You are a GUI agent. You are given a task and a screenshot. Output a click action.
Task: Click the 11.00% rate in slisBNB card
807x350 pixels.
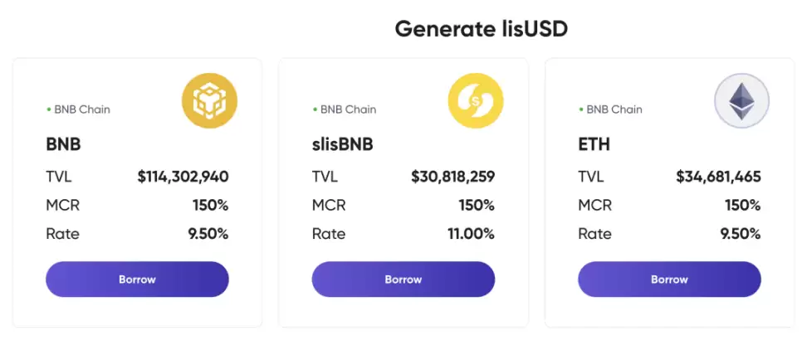(x=471, y=234)
